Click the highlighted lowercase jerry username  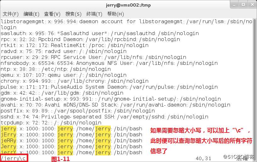[8, 129]
